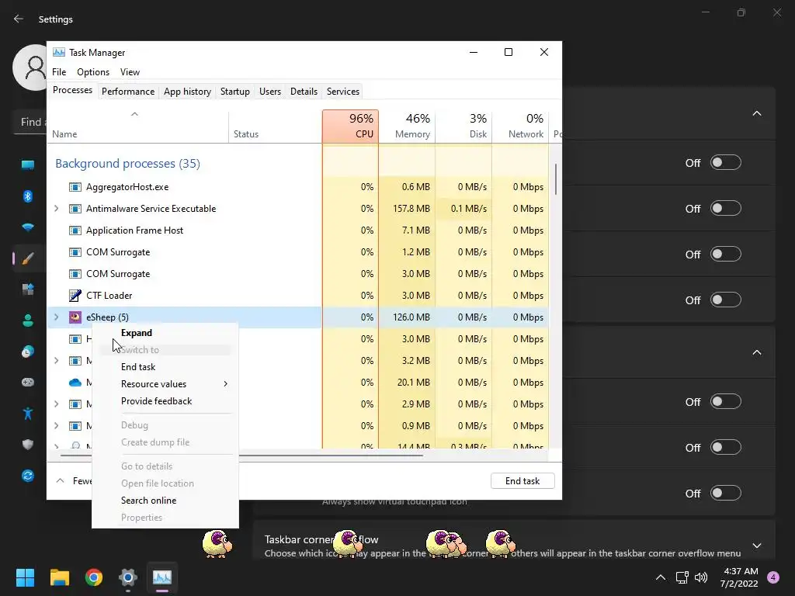Open Network & internet in Settings sidebar

28,227
